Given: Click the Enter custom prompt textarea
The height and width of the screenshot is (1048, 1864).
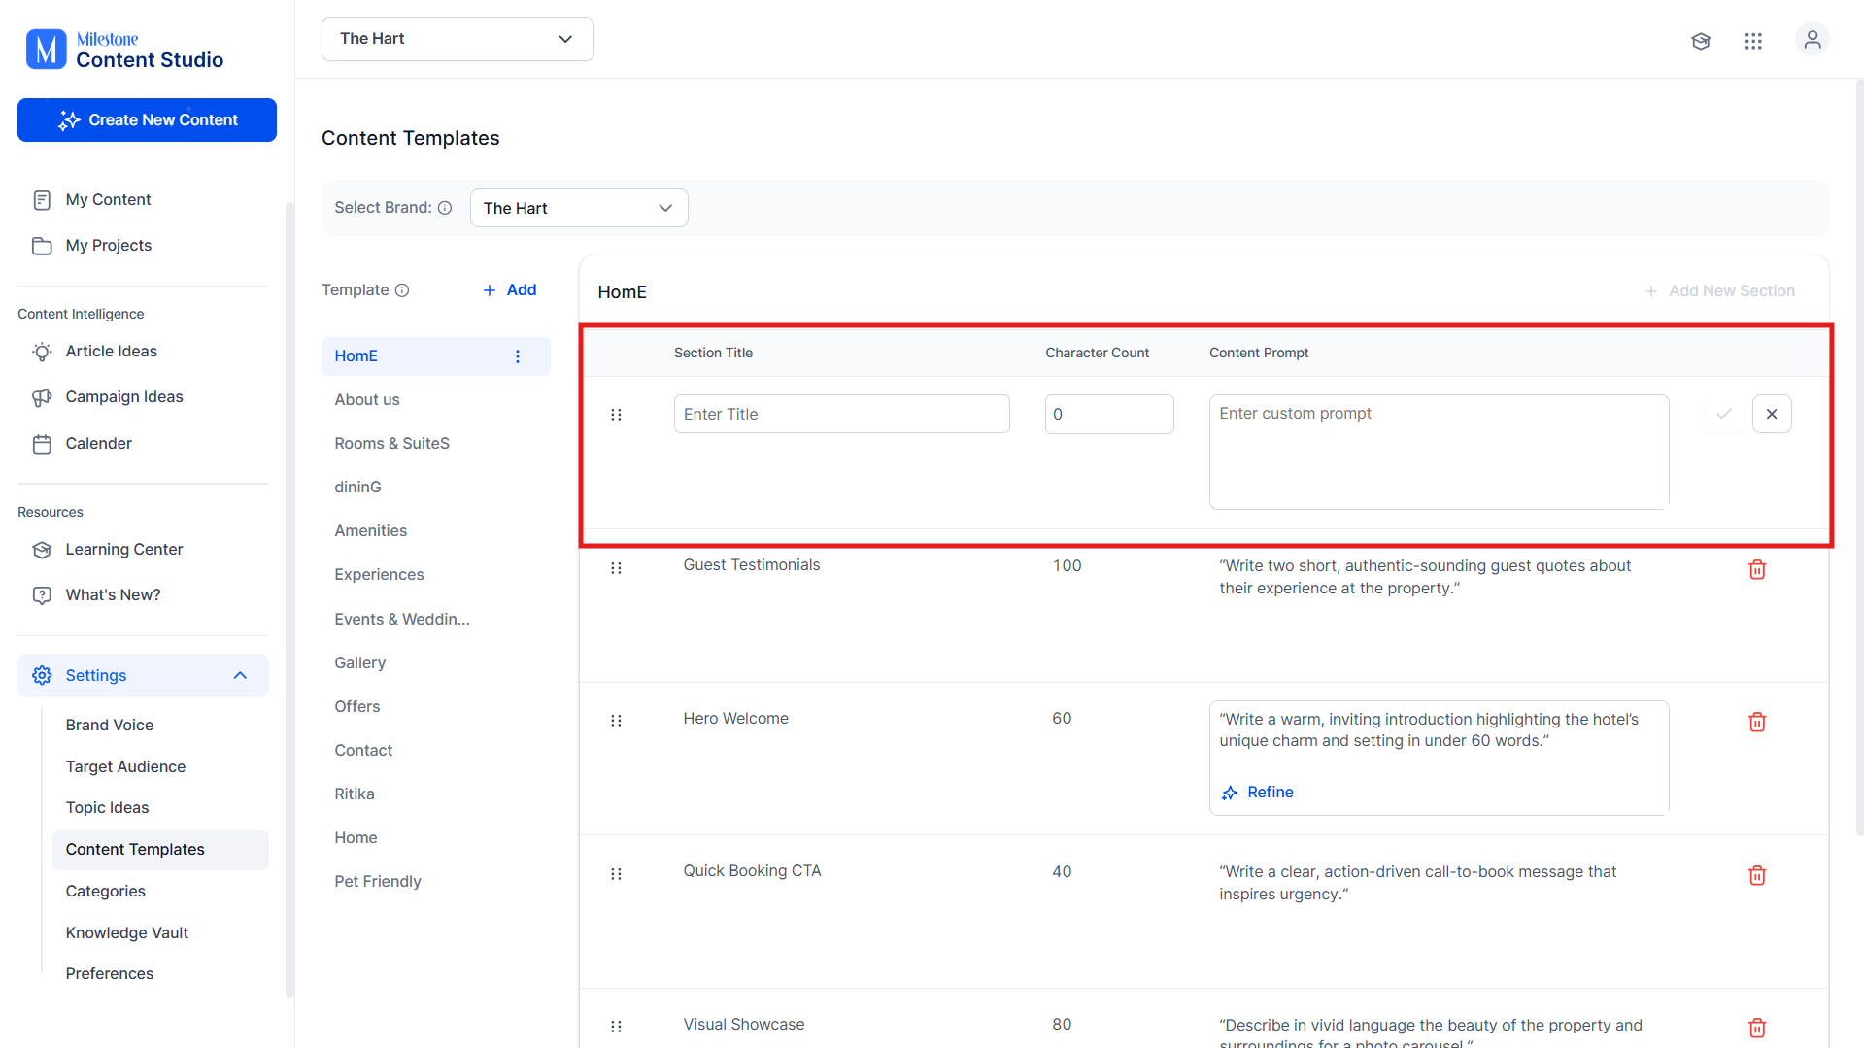Looking at the screenshot, I should [1440, 452].
